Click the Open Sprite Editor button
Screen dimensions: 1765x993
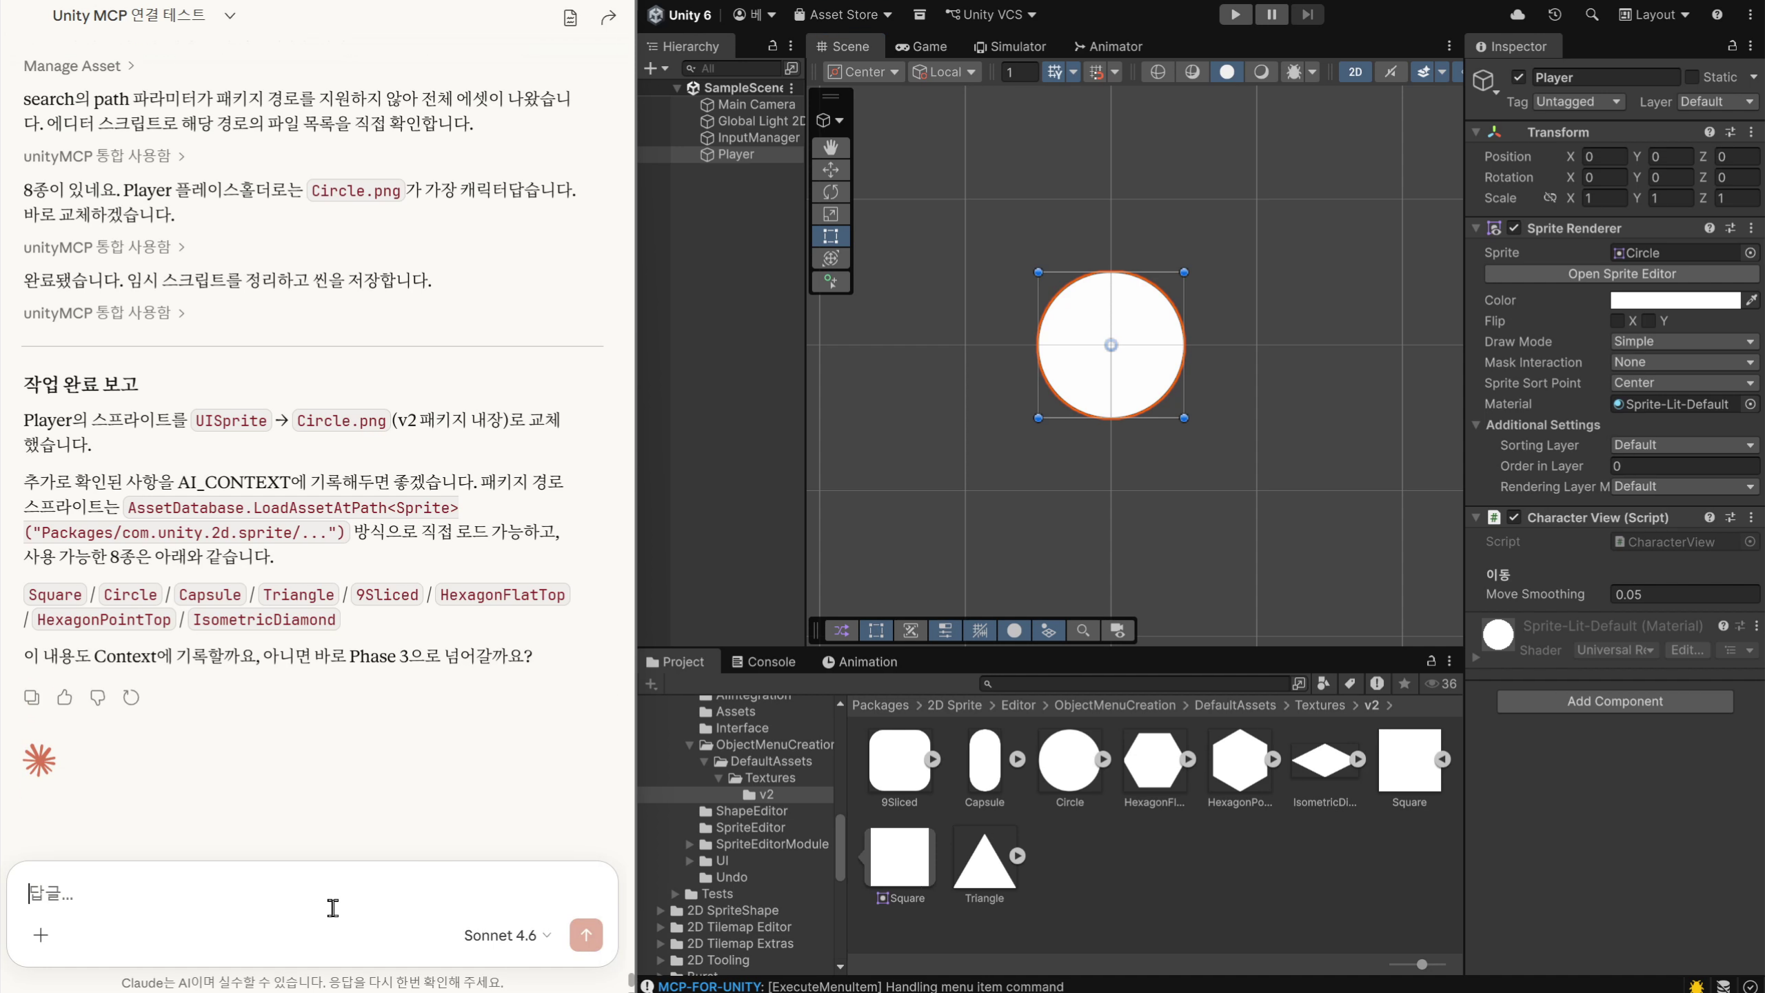click(x=1622, y=274)
